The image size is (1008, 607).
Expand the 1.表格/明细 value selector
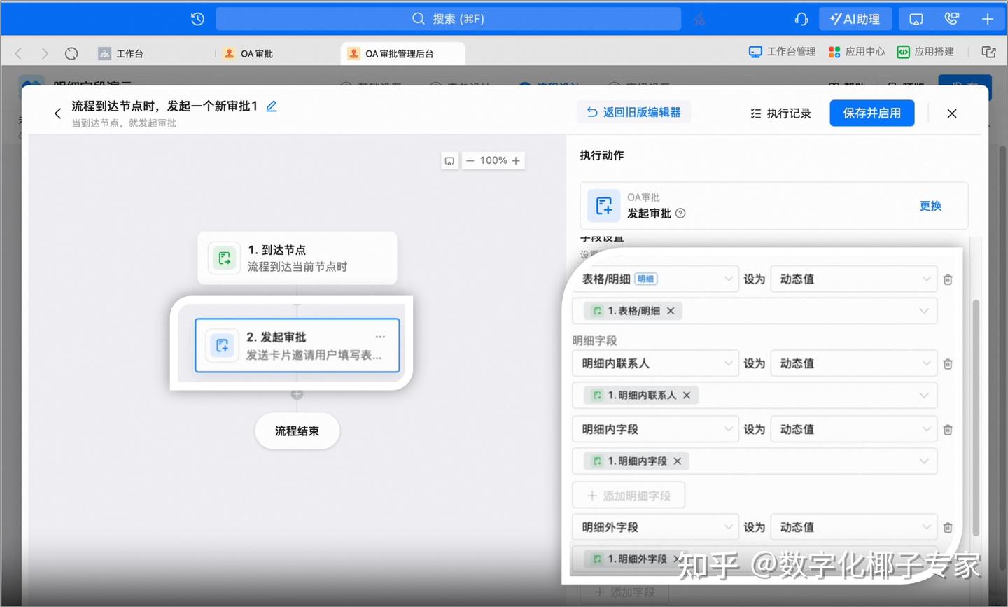tap(924, 311)
